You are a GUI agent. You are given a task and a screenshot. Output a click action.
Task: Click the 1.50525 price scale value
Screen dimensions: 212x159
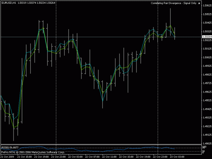pyautogui.click(x=207, y=14)
